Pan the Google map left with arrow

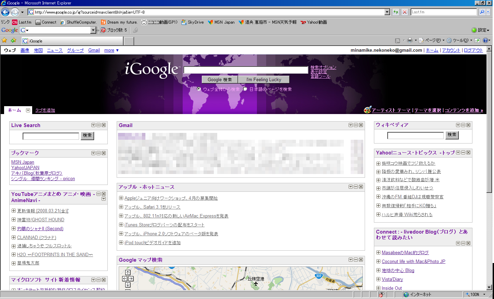coord(125,278)
